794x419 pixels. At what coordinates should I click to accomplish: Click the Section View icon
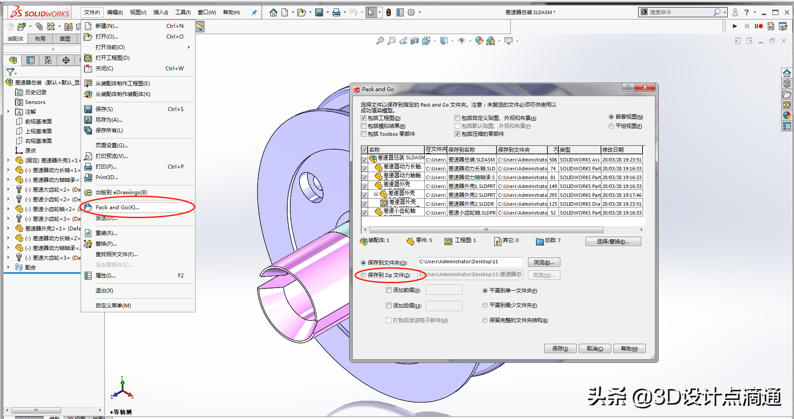(x=414, y=41)
